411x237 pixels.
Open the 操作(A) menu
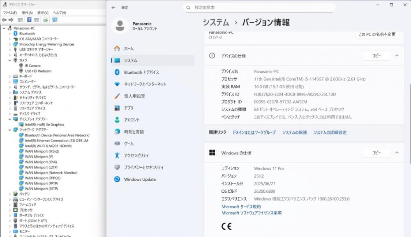(27, 13)
